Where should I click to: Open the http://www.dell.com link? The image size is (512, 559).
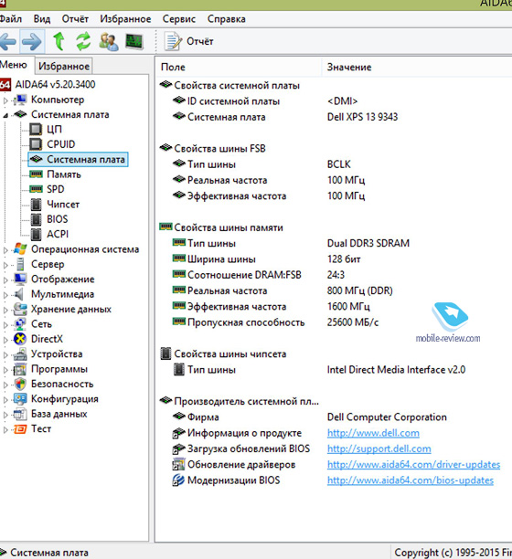373,433
